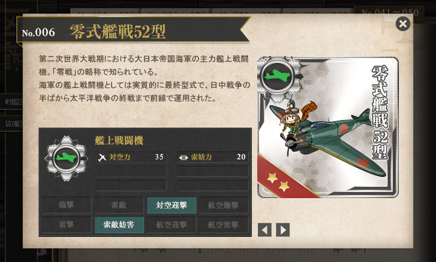Click the Zero fighter 52 card artwork
This screenshot has height=262, width=436.
coord(328,127)
